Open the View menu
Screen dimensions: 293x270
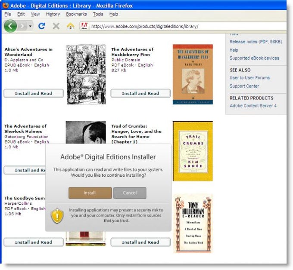click(x=35, y=14)
